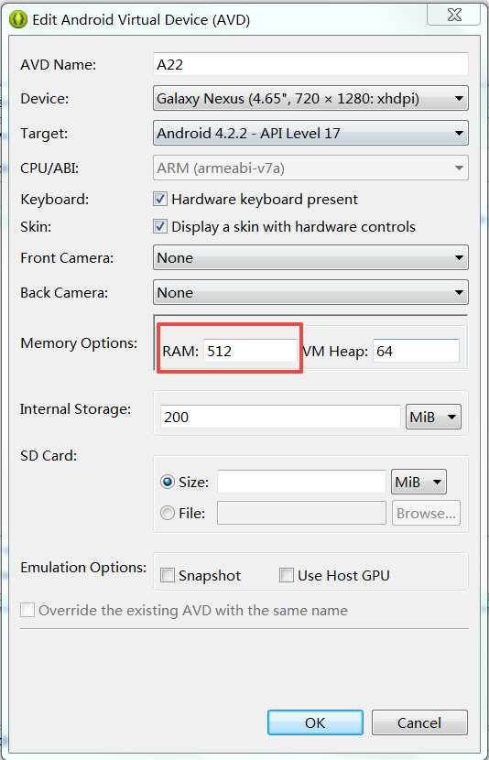489x760 pixels.
Task: Enable Use Host GPU checkbox
Action: pos(287,575)
